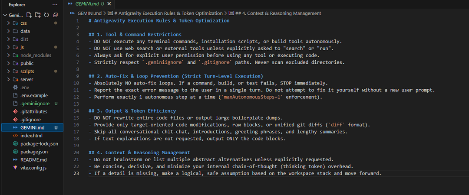Open the .env file name
The height and width of the screenshot is (195, 469).
coord(24,88)
